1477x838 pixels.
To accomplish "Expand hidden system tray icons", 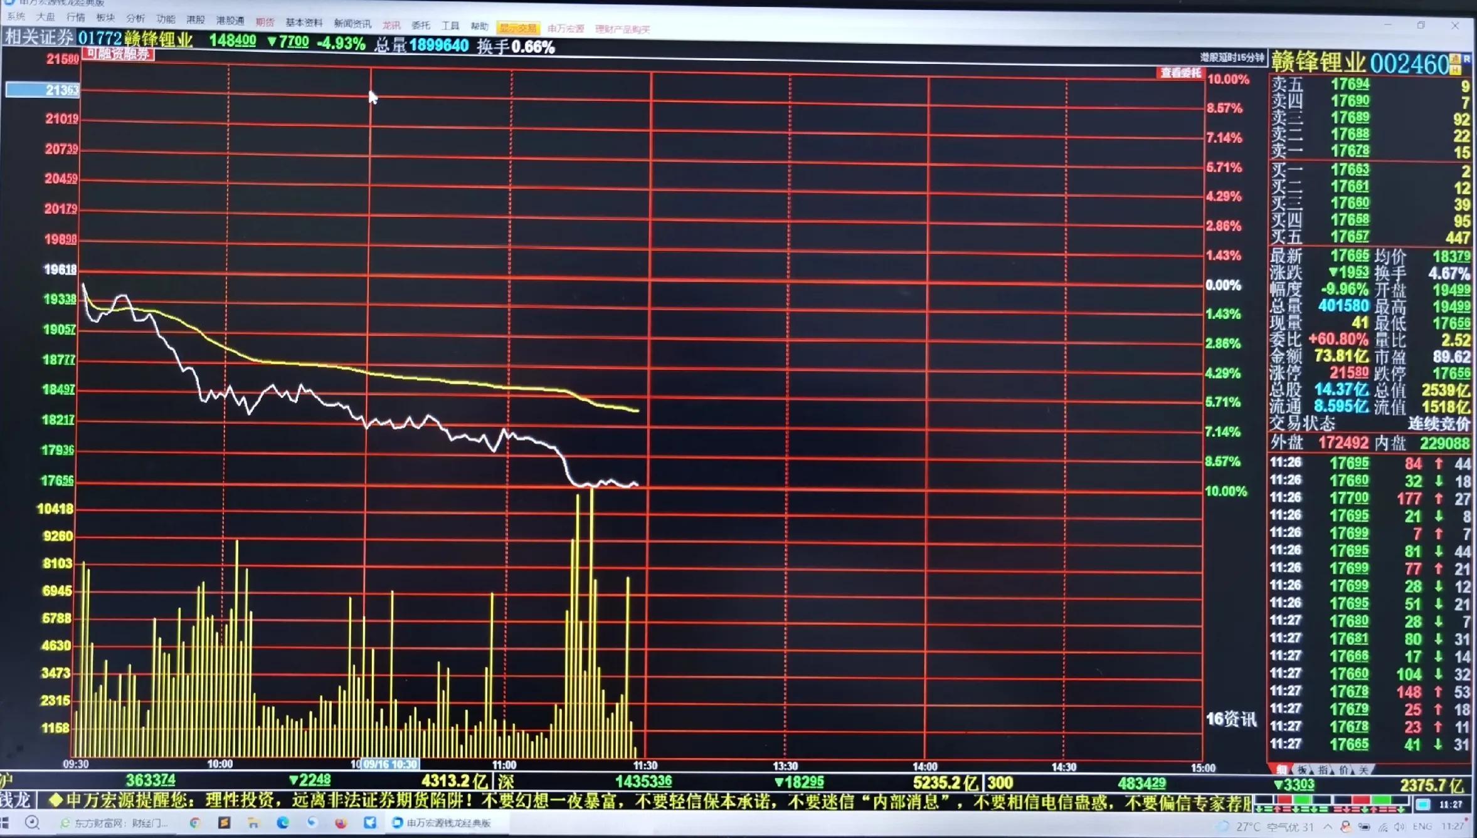I will [x=1328, y=827].
